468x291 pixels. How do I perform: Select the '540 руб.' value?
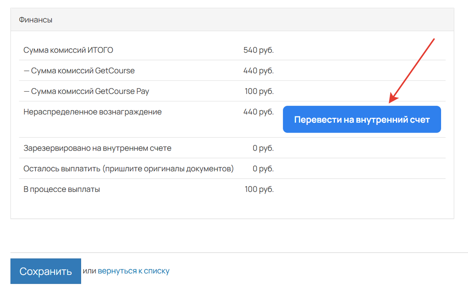259,50
